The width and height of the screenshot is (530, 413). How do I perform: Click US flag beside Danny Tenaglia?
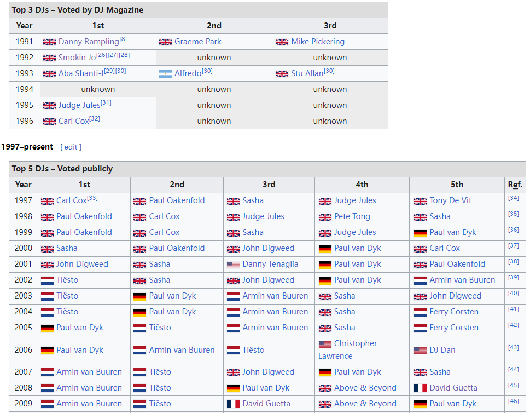[x=233, y=265]
